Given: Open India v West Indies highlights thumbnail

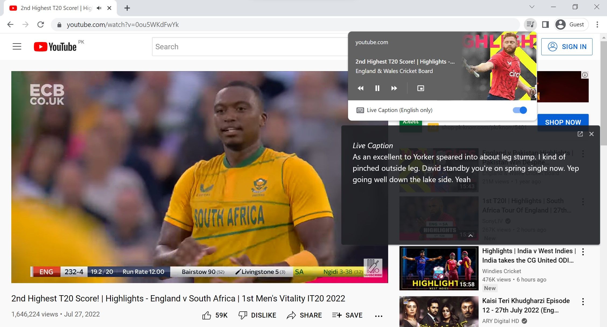Looking at the screenshot, I should (439, 268).
